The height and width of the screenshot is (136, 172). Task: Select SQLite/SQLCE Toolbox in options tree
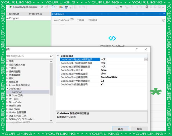coord(22,119)
